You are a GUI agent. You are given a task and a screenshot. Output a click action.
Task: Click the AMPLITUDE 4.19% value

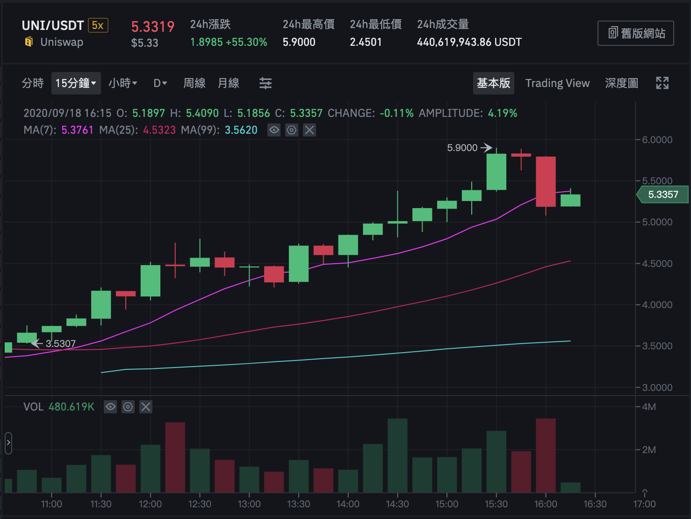pos(503,113)
